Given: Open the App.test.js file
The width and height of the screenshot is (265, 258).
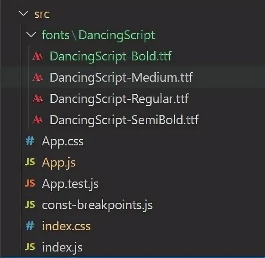Looking at the screenshot, I should pyautogui.click(x=70, y=184).
